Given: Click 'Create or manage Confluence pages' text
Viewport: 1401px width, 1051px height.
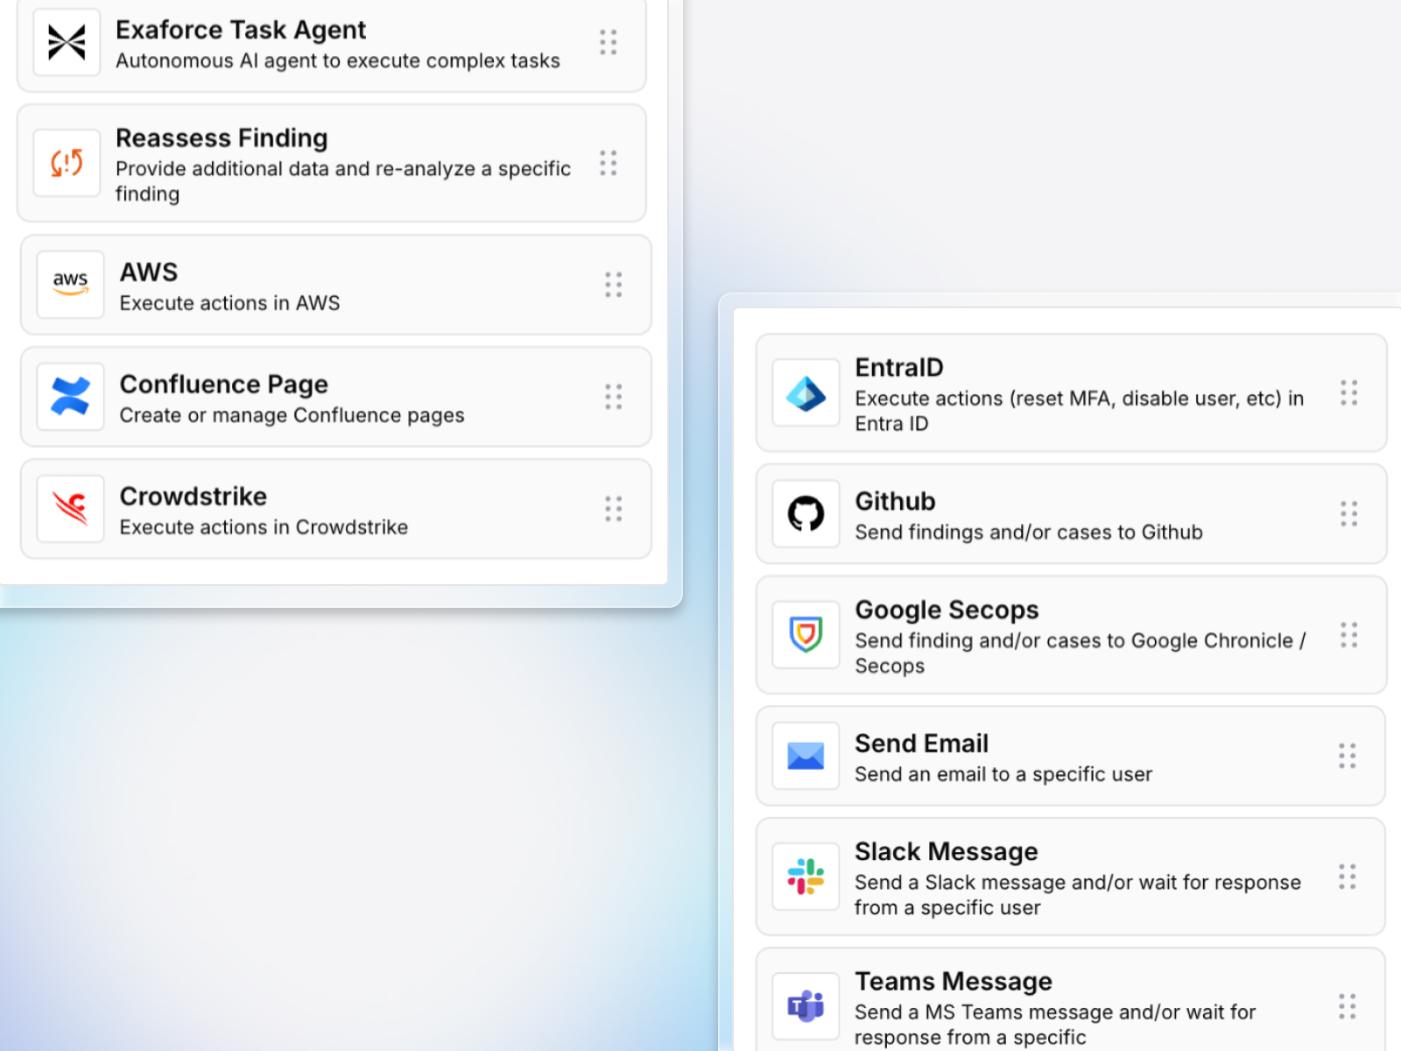Looking at the screenshot, I should 292,415.
